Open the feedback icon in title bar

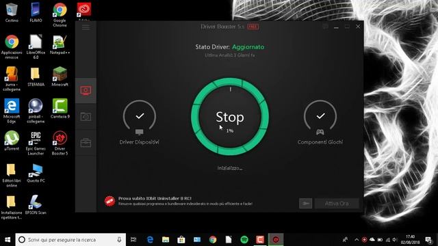[x=326, y=27]
